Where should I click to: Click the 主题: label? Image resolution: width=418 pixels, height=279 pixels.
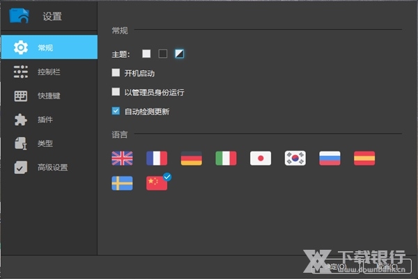pyautogui.click(x=121, y=54)
